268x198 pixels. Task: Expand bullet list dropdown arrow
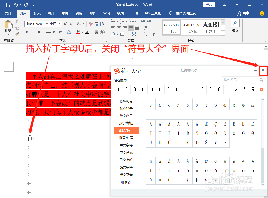tap(117, 22)
